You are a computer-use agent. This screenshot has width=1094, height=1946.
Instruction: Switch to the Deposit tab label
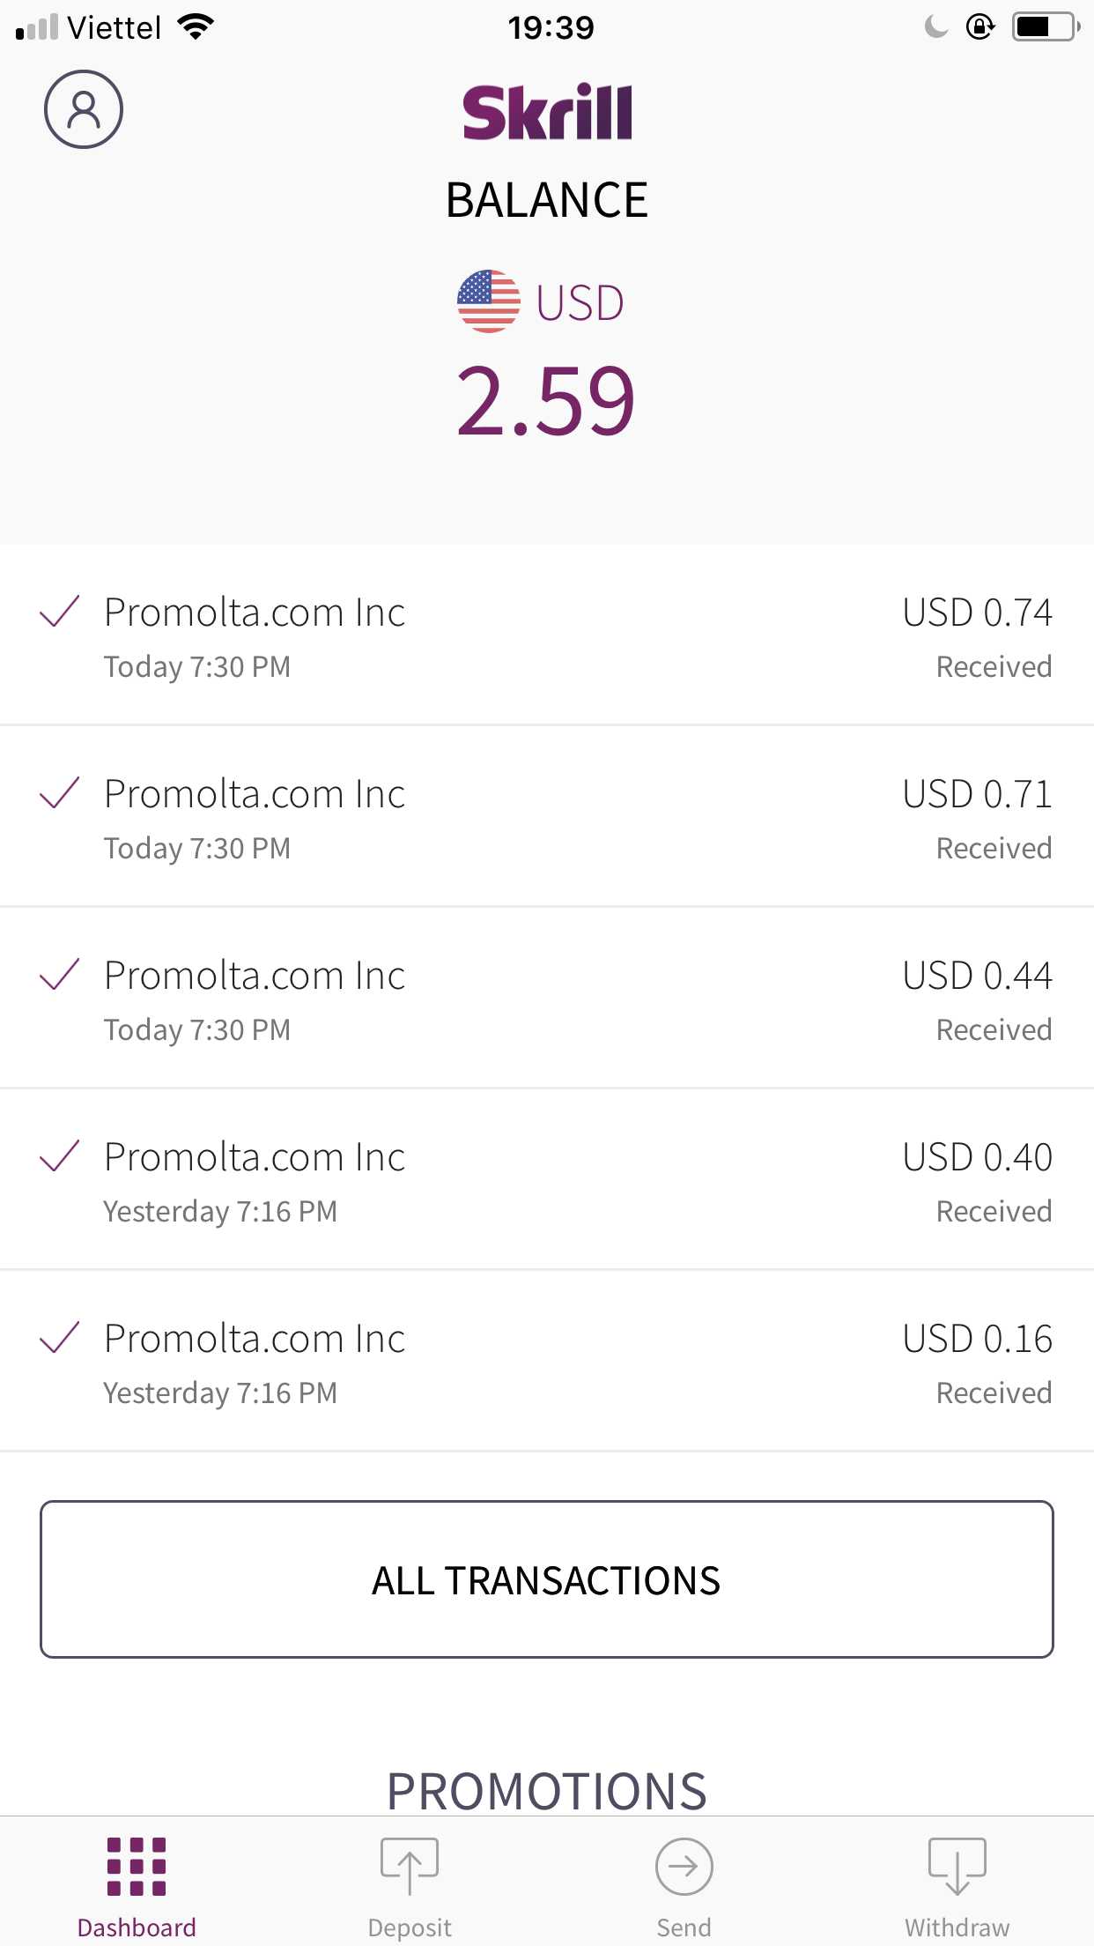pyautogui.click(x=410, y=1927)
